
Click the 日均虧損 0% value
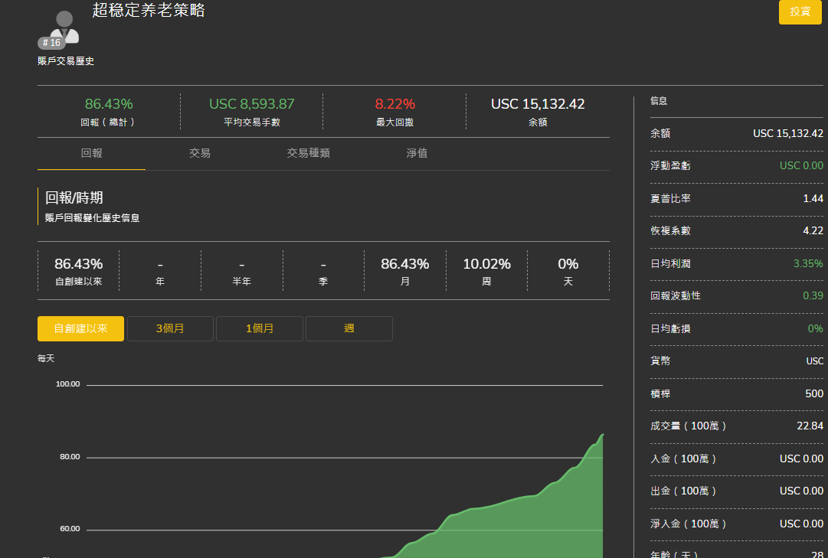click(x=815, y=329)
